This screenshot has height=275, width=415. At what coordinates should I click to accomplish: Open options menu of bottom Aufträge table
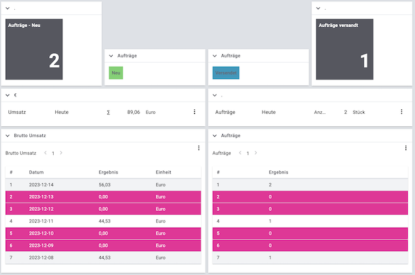pyautogui.click(x=406, y=148)
